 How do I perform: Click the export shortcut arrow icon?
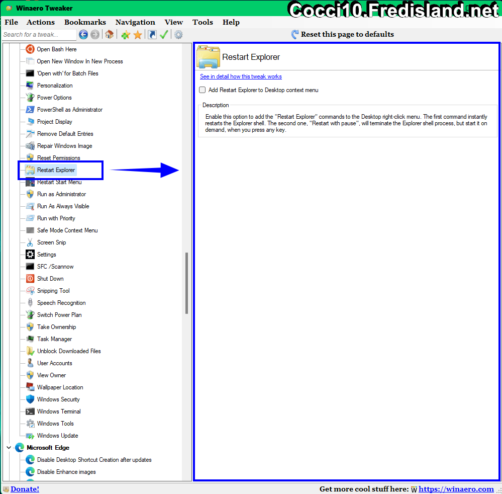coord(152,34)
